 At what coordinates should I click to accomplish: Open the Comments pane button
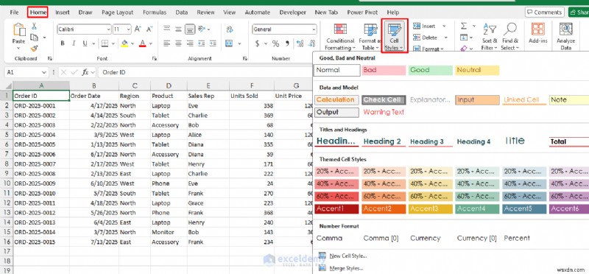click(544, 13)
